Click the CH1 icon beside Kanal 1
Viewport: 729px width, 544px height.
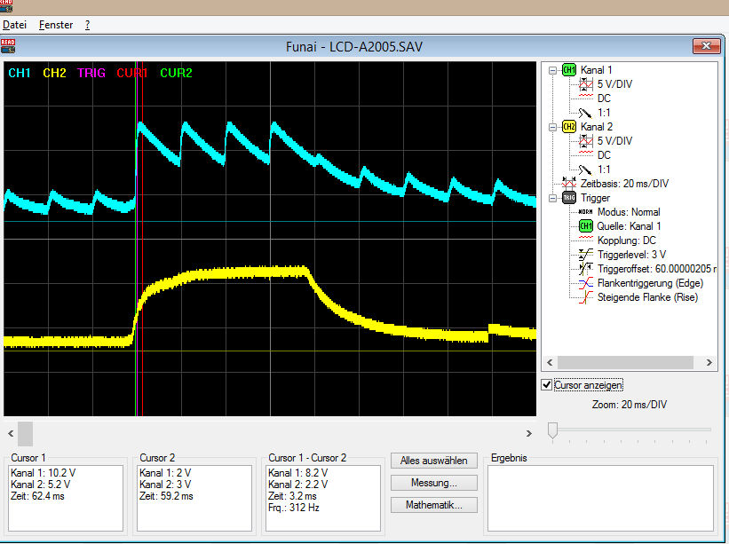tap(569, 69)
